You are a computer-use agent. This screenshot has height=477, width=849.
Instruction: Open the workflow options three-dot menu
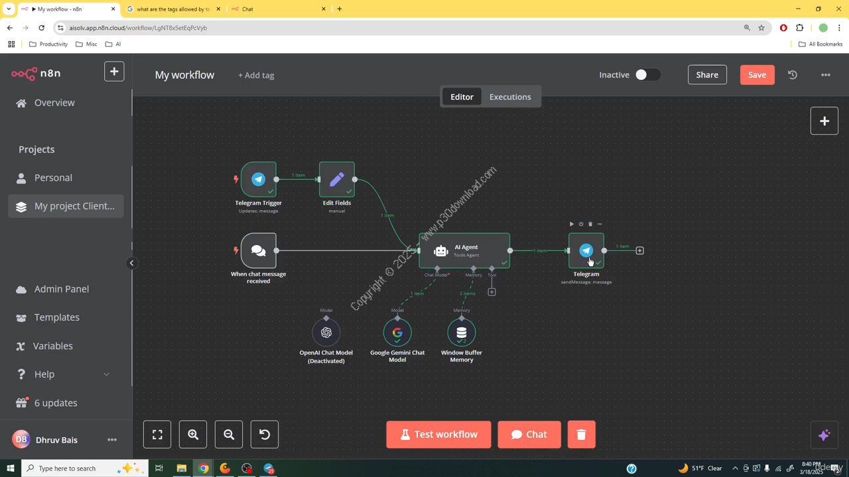[x=826, y=75]
